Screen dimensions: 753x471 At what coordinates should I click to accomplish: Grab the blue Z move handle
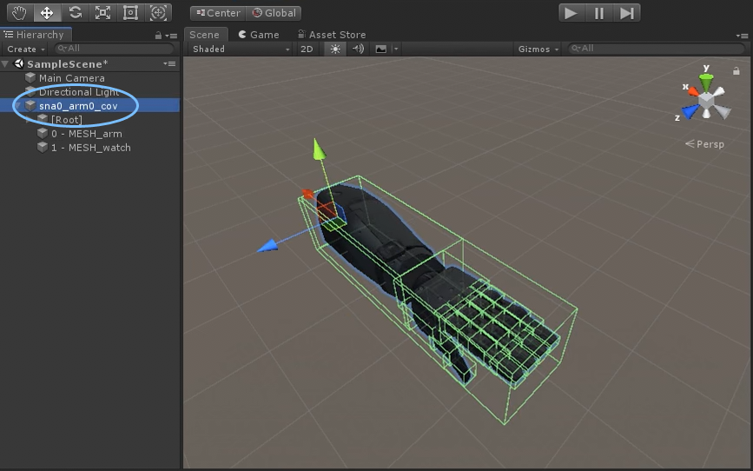(268, 247)
